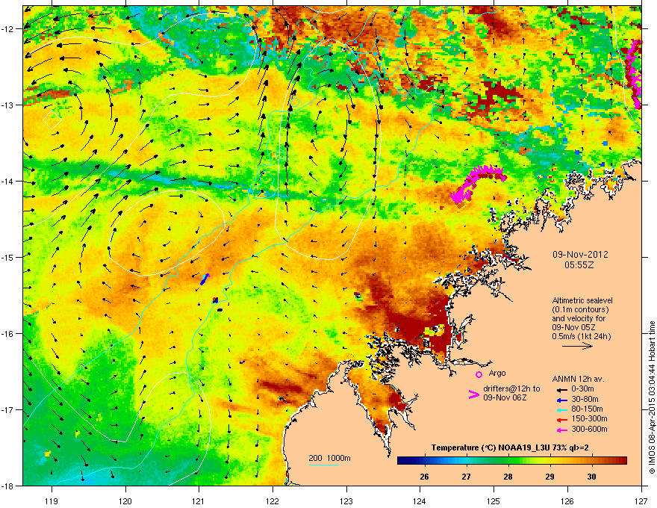The width and height of the screenshot is (657, 508).
Task: Click the '123' longitude axis label
Action: [x=346, y=501]
